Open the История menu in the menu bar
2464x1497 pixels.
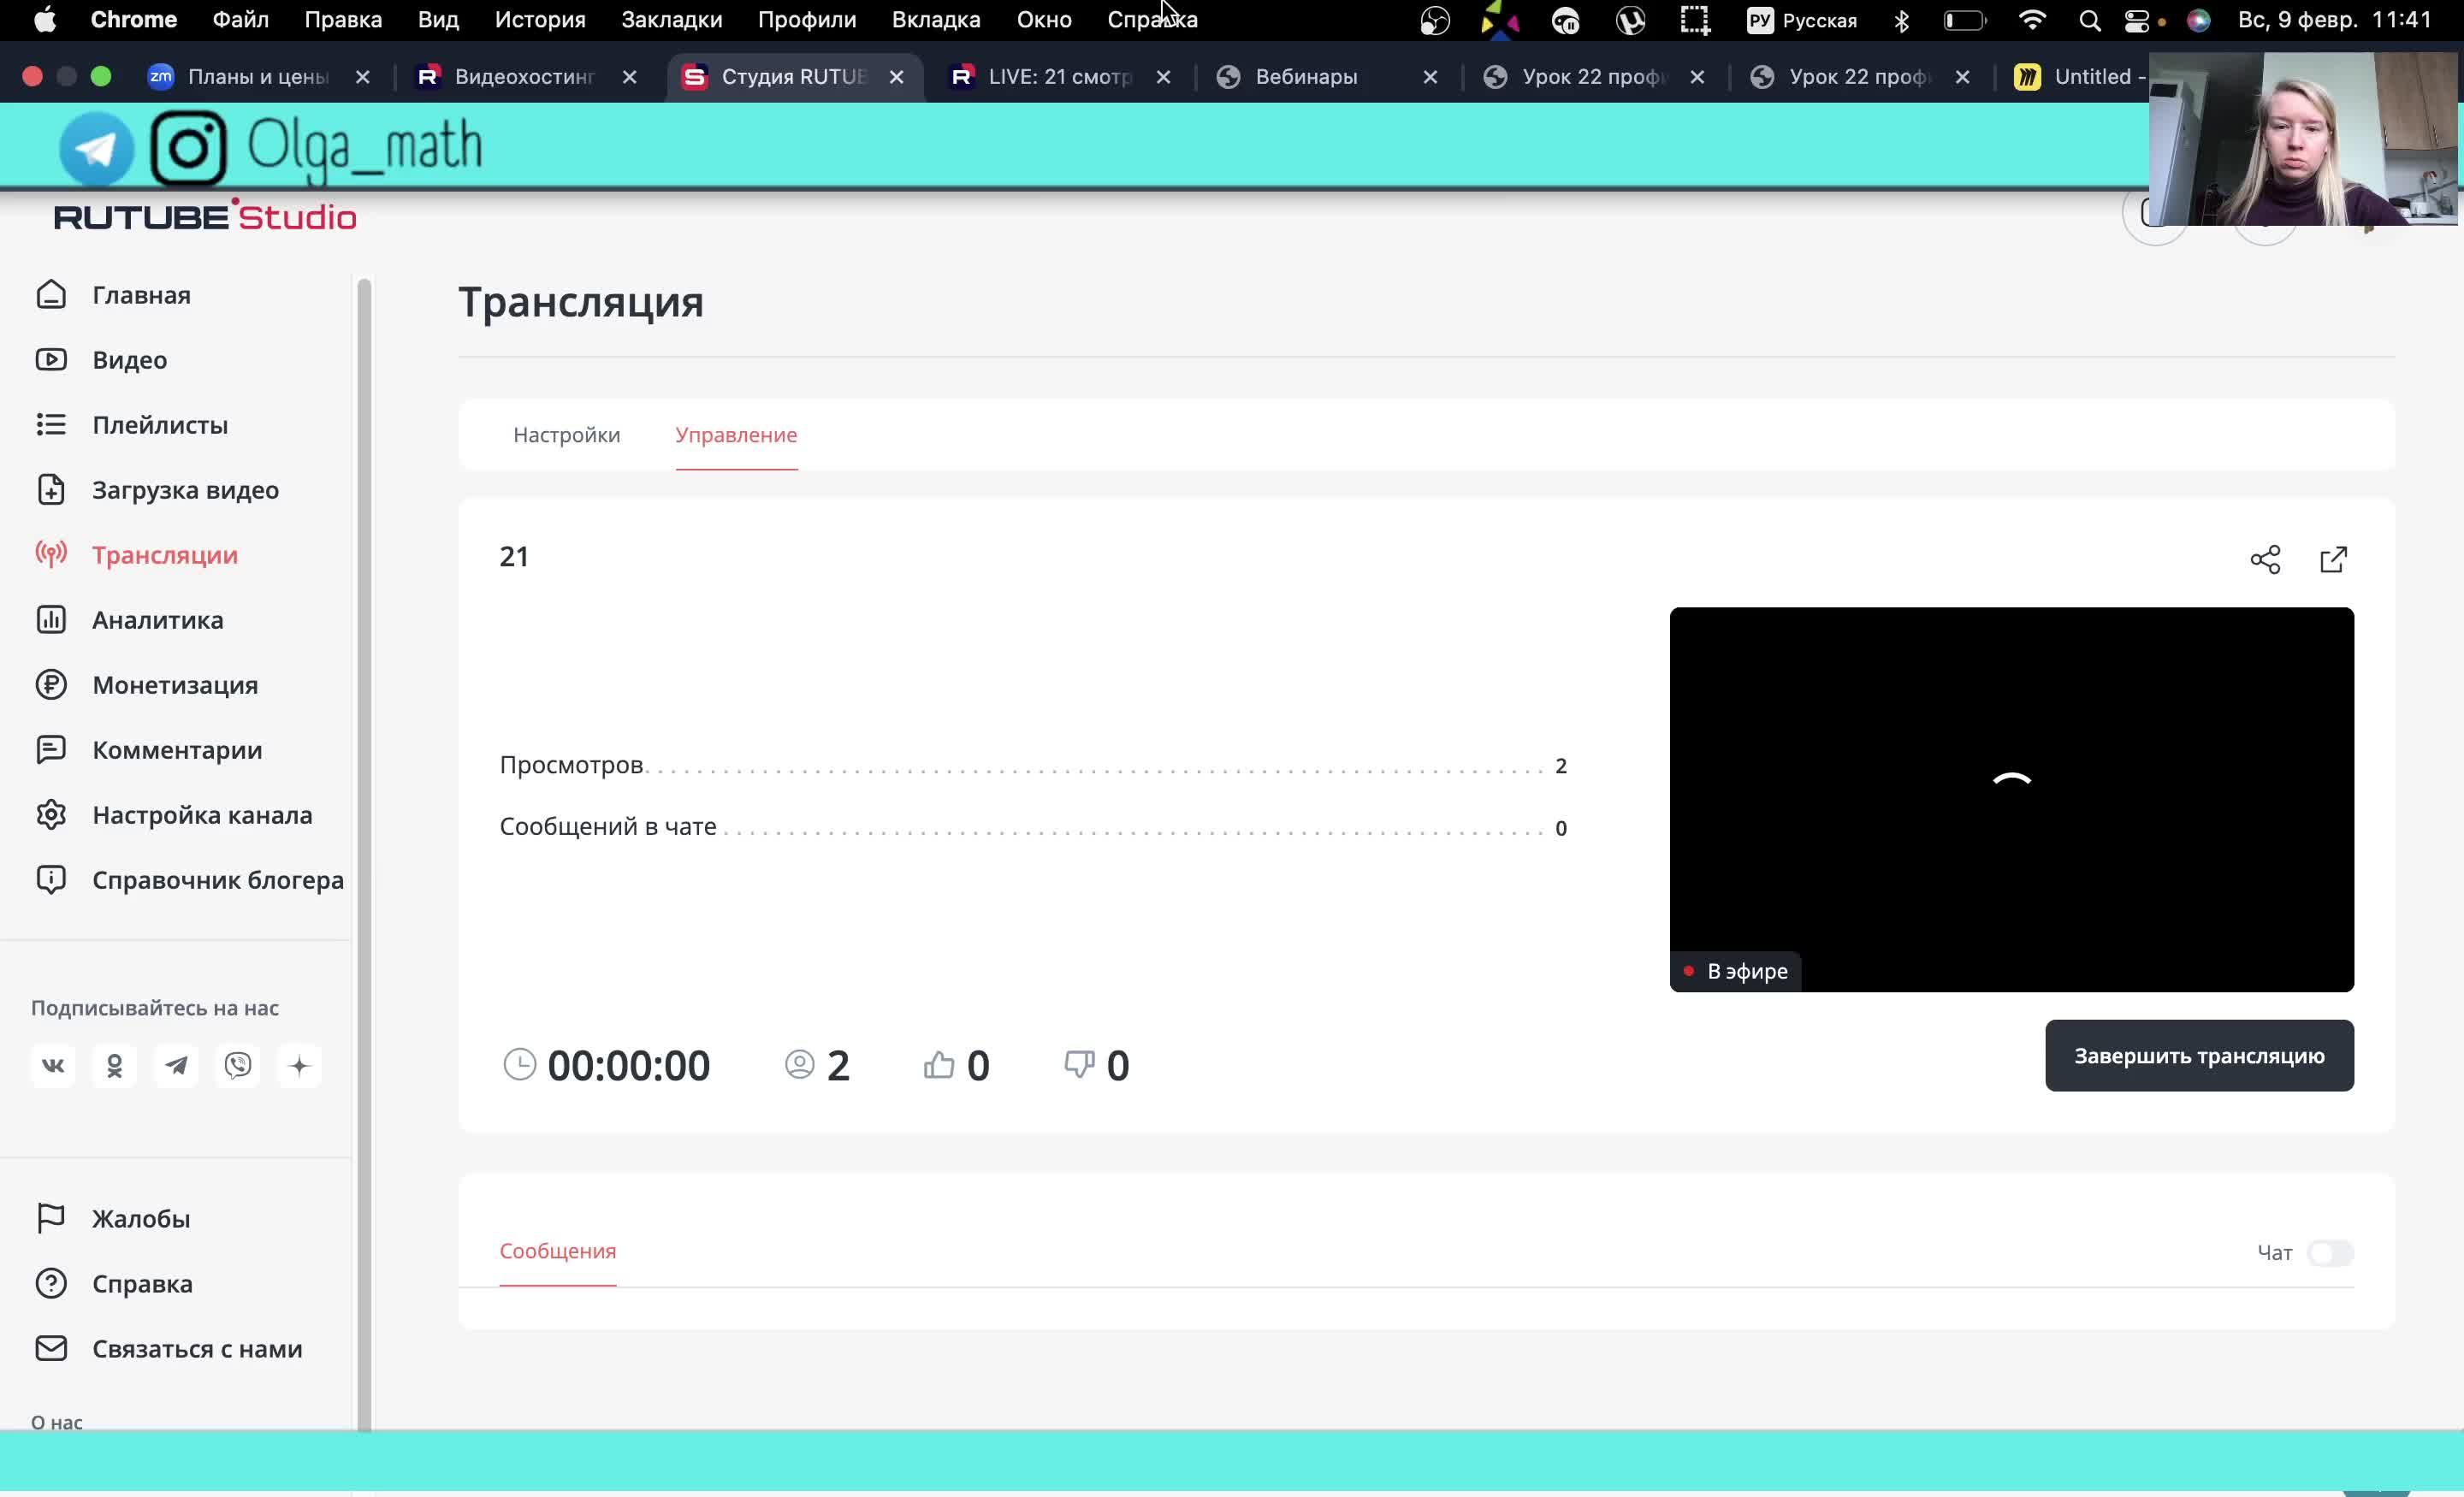tap(540, 20)
